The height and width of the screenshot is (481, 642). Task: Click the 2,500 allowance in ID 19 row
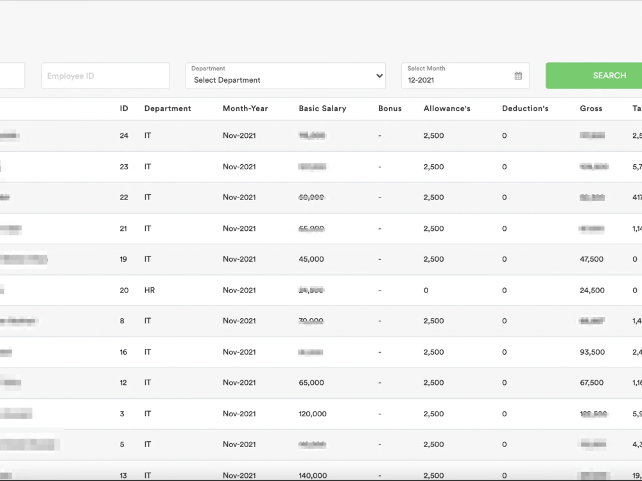pyautogui.click(x=433, y=259)
